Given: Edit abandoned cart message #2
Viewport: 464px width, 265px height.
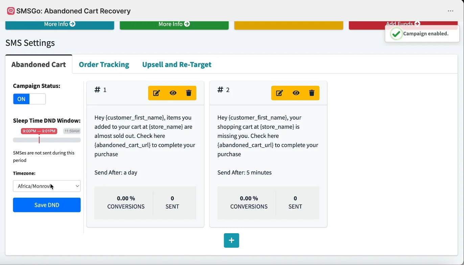Looking at the screenshot, I should coord(280,93).
